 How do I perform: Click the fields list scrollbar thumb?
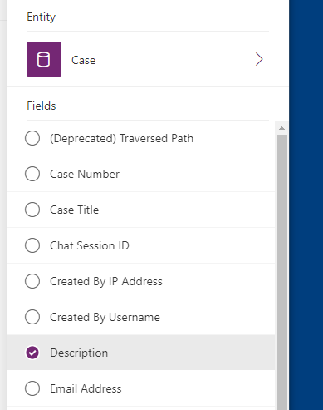[281, 272]
